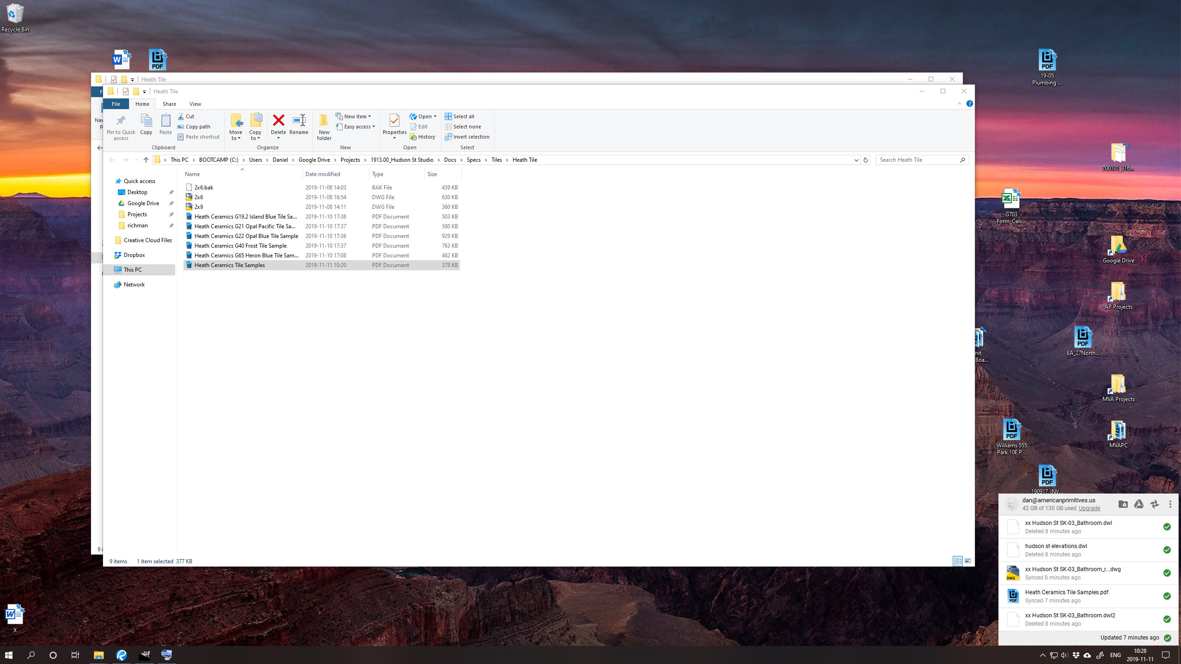Select This PC in navigation pane
1181x664 pixels.
click(x=139, y=270)
